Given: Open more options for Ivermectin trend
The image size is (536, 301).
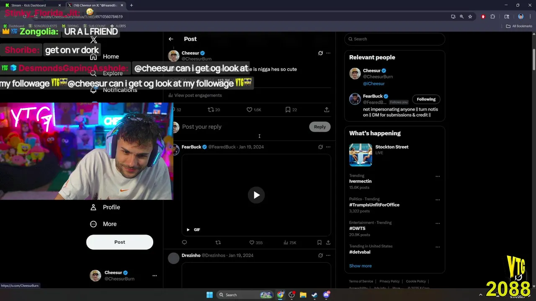Looking at the screenshot, I should click(x=438, y=176).
